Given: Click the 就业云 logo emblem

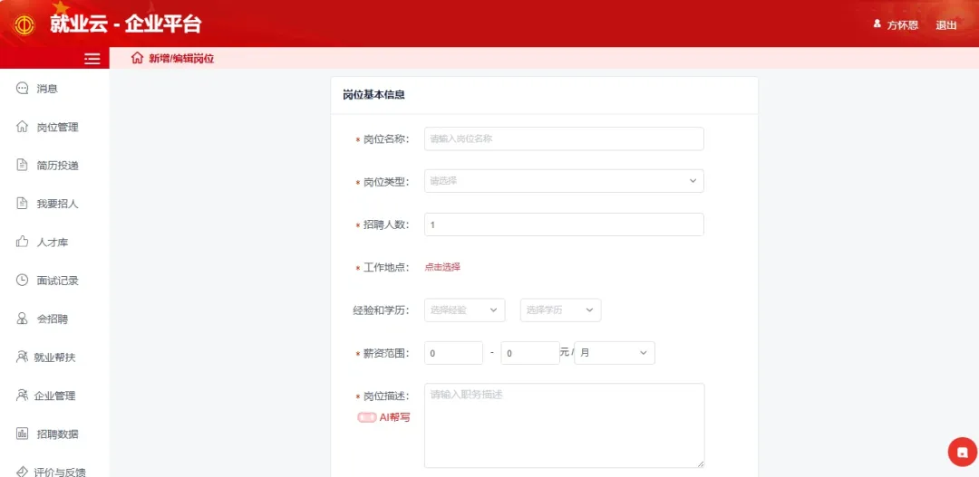Looking at the screenshot, I should coord(25,25).
